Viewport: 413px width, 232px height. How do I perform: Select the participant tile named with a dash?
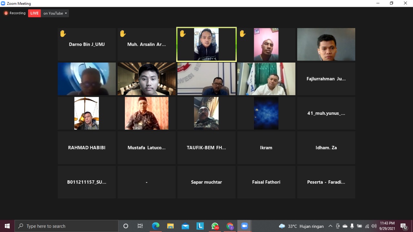146,182
